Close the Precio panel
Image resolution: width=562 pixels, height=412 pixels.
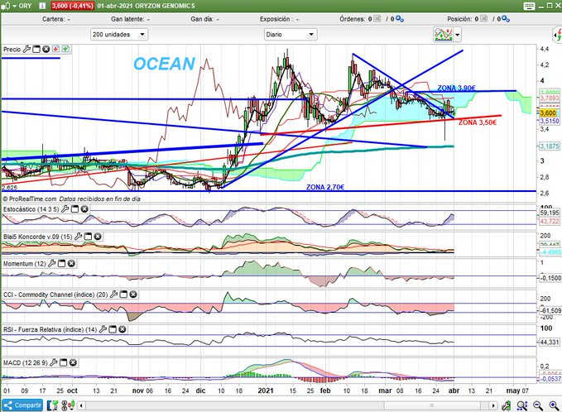46,49
